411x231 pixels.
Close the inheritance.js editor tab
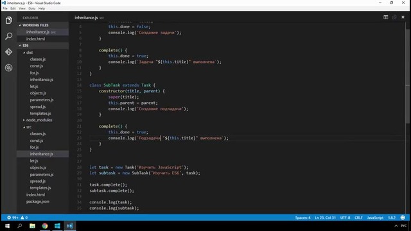click(403, 17)
